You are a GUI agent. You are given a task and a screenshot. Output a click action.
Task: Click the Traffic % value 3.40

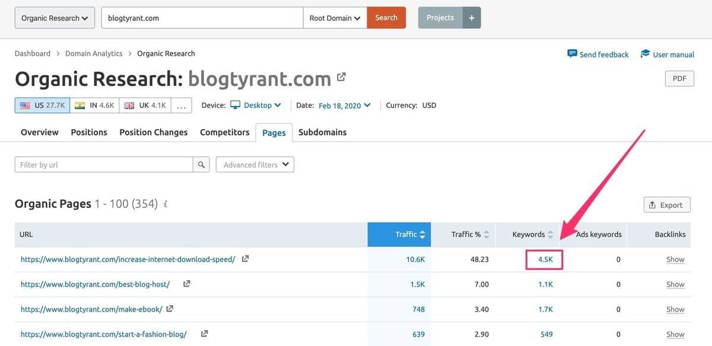[481, 309]
